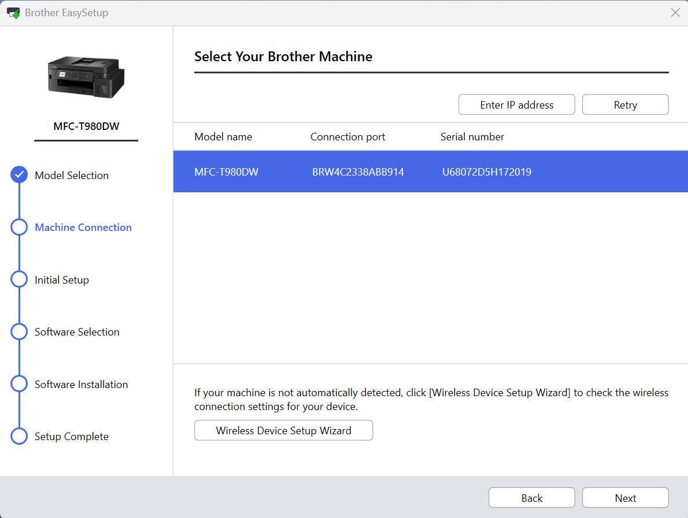
Task: Select the Machine Connection step circle
Action: click(19, 227)
